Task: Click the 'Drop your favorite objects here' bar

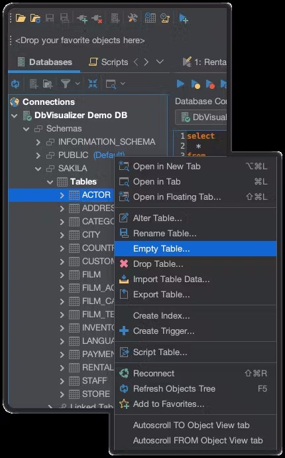Action: [80, 40]
